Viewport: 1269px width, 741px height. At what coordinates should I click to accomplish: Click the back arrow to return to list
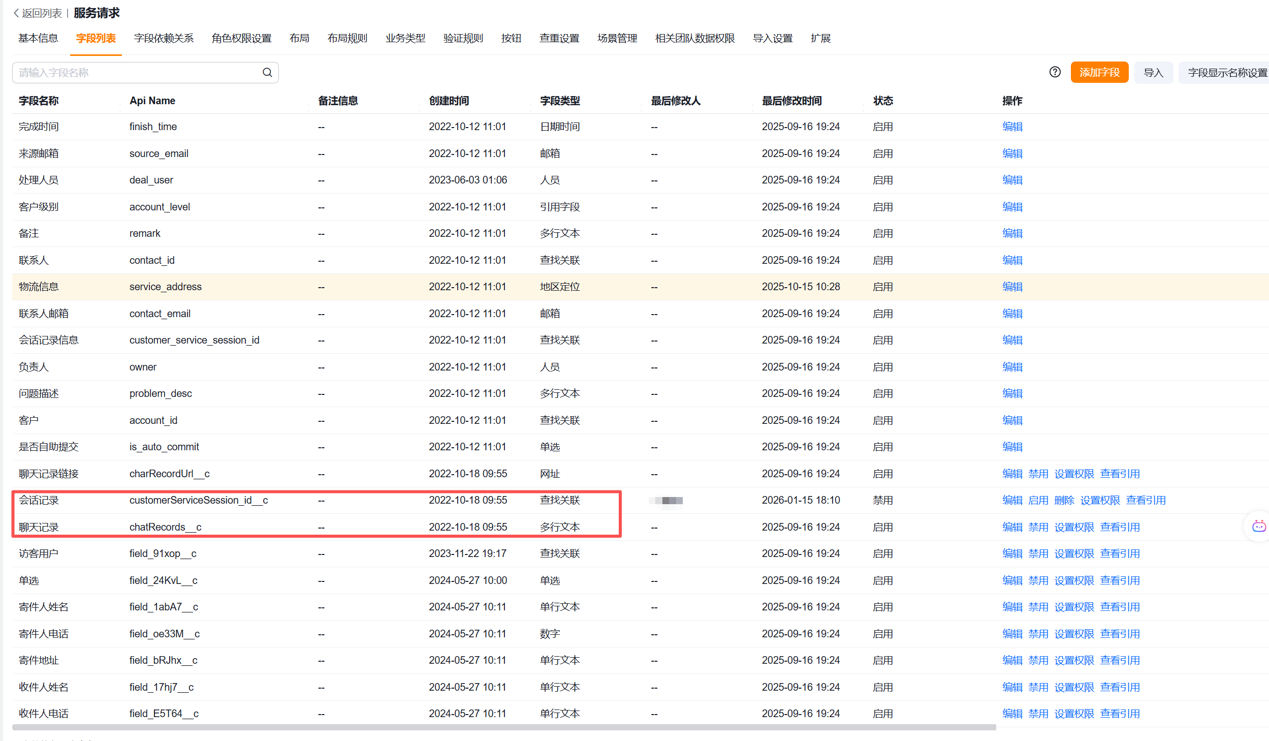point(16,13)
